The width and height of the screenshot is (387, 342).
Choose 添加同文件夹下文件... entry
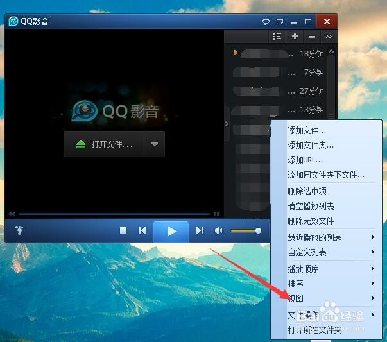tap(326, 175)
